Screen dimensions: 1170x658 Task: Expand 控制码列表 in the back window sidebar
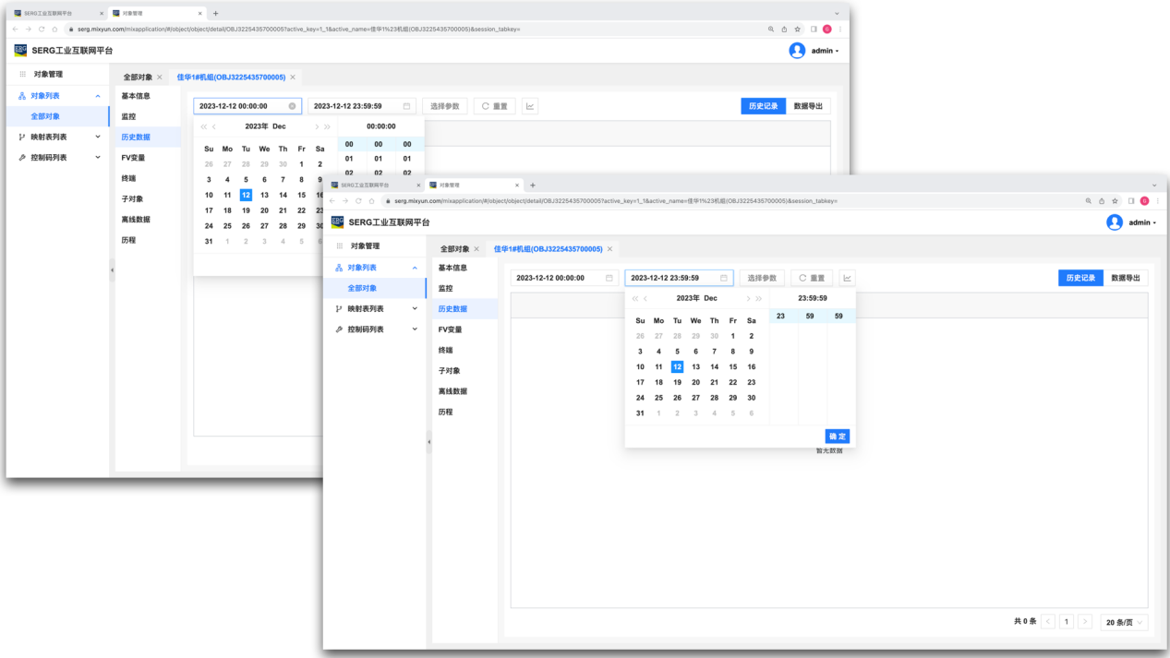point(98,158)
